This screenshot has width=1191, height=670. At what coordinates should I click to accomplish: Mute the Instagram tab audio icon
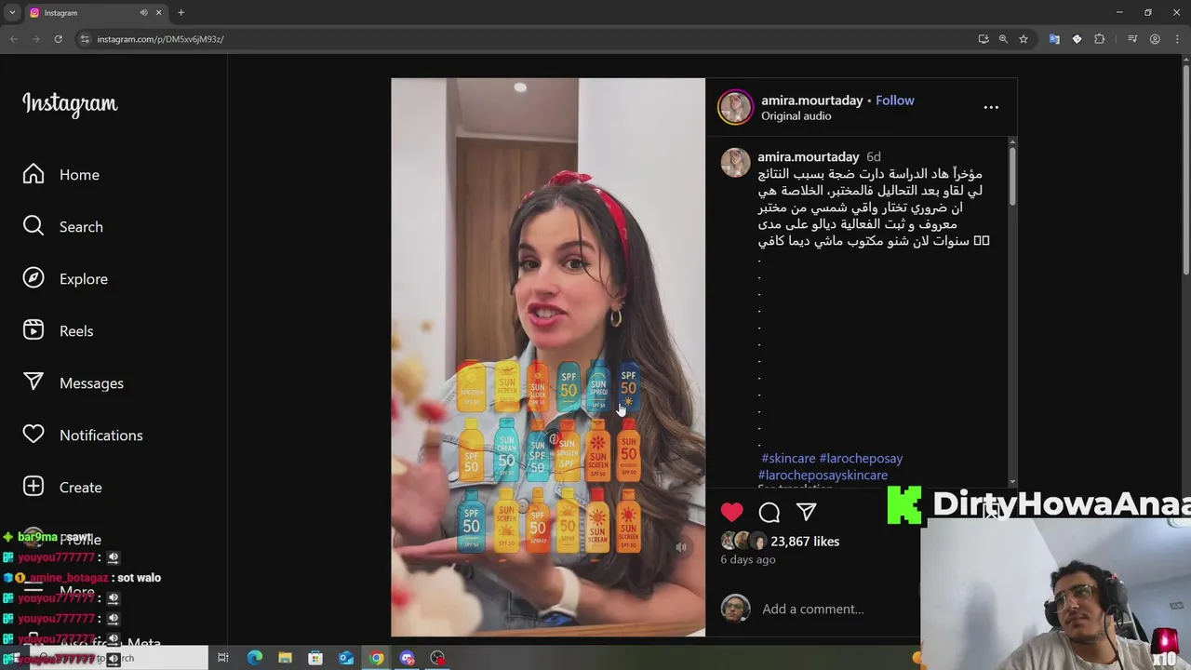pyautogui.click(x=143, y=13)
